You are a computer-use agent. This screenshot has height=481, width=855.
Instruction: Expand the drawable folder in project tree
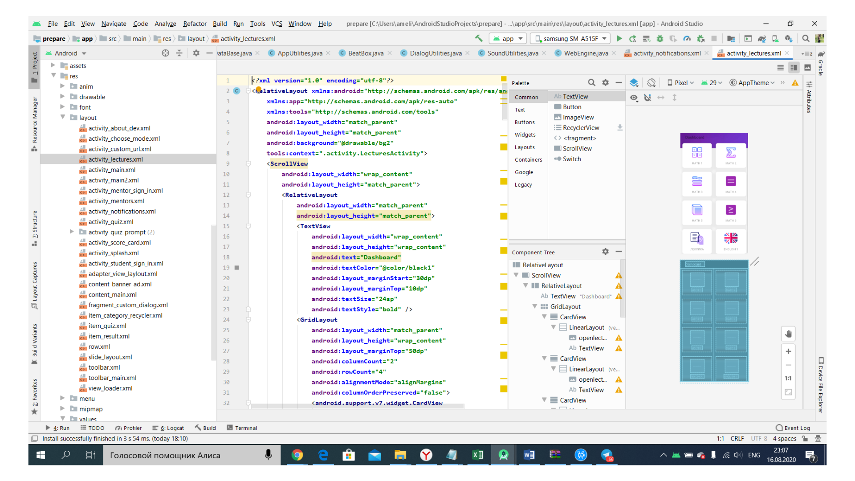(x=63, y=97)
